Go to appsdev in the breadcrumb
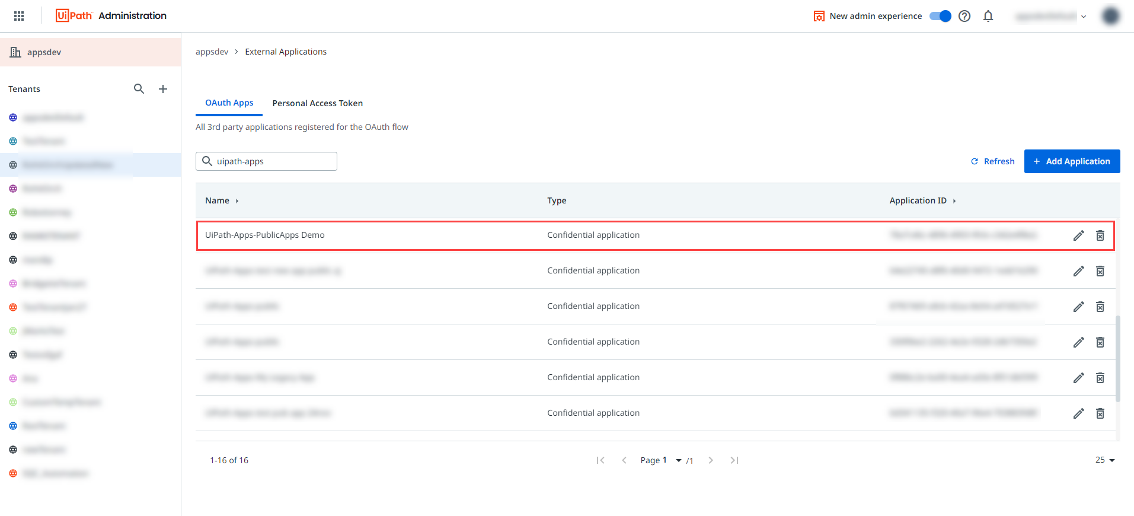This screenshot has height=516, width=1134. [x=212, y=52]
